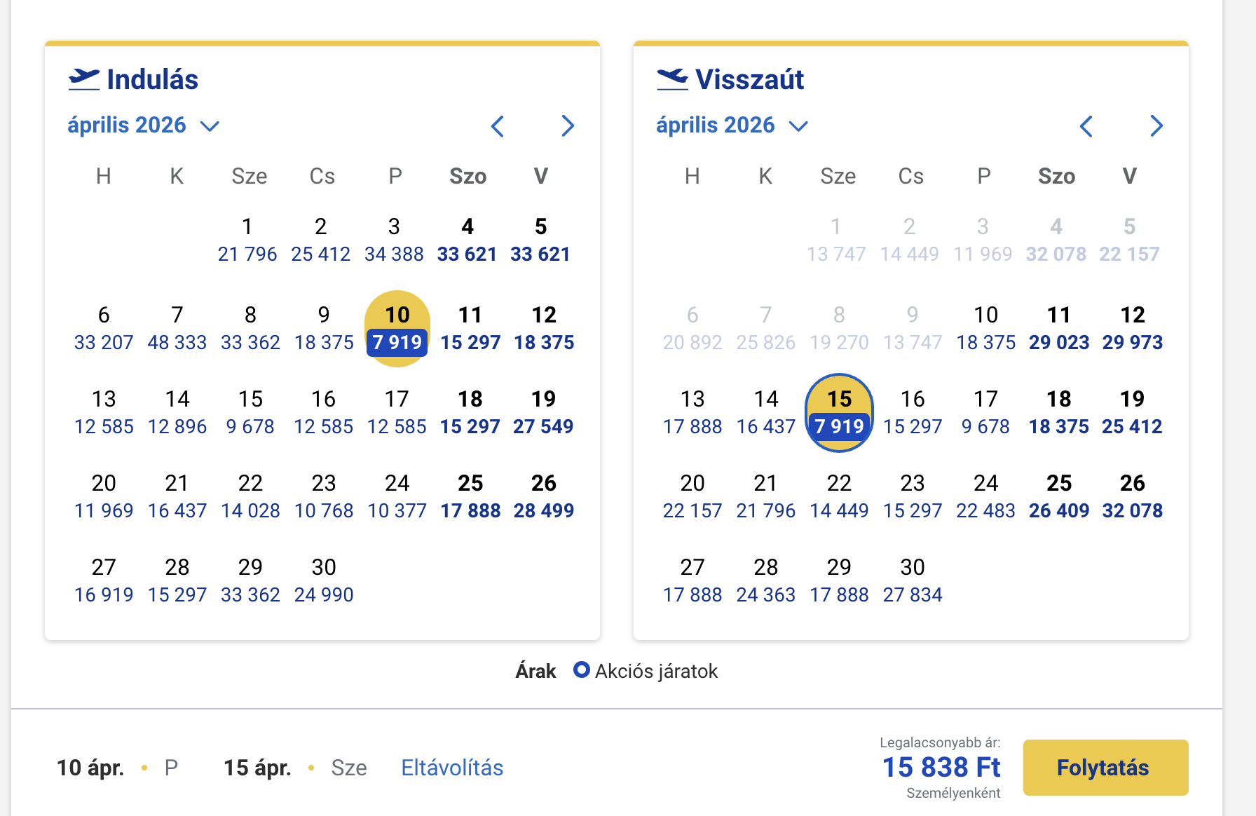Select April 30 departure priced 24 990

click(x=324, y=580)
